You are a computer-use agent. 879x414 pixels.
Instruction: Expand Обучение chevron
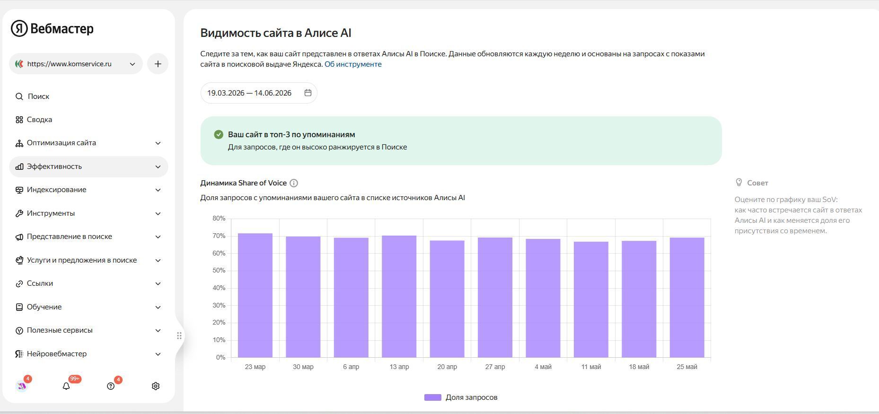pos(158,307)
